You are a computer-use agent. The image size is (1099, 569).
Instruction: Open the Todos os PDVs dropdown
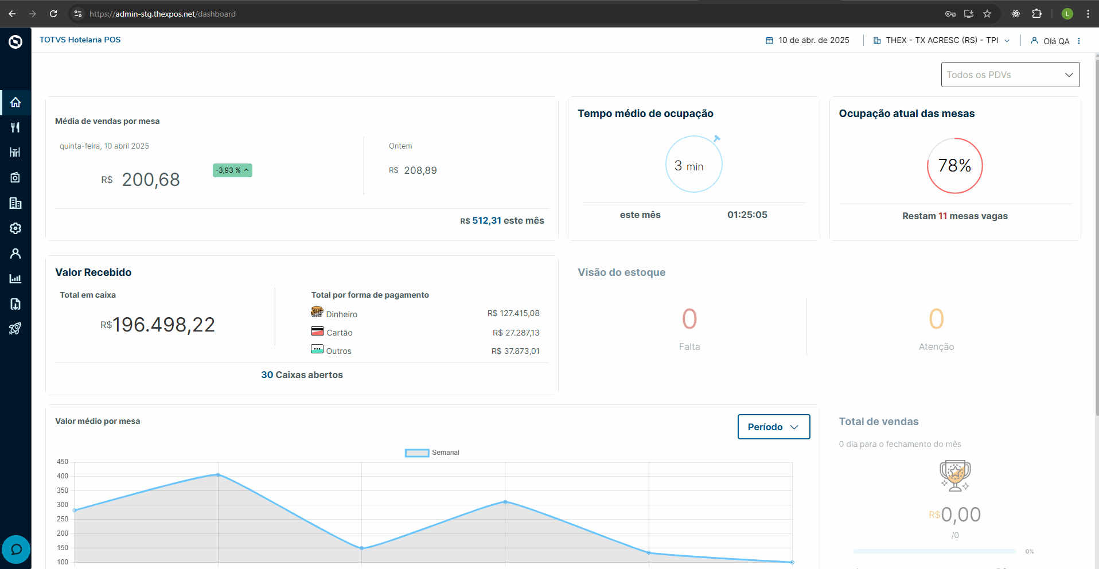click(1010, 75)
